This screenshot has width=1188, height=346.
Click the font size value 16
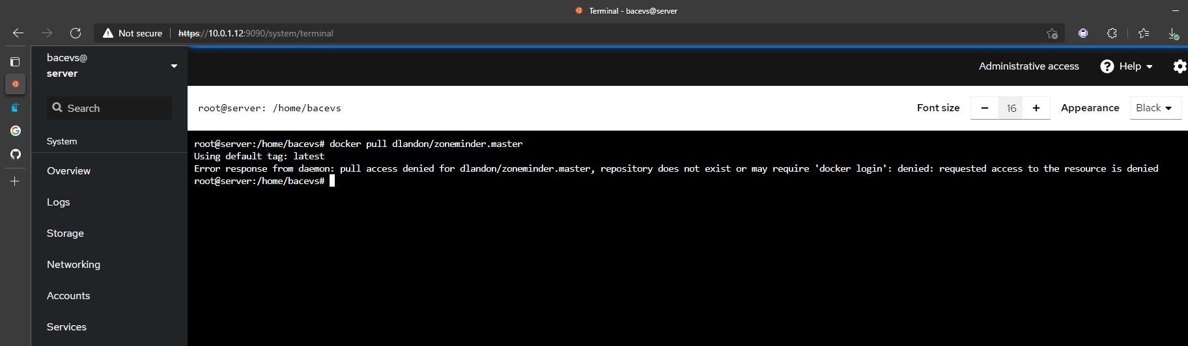(1011, 108)
